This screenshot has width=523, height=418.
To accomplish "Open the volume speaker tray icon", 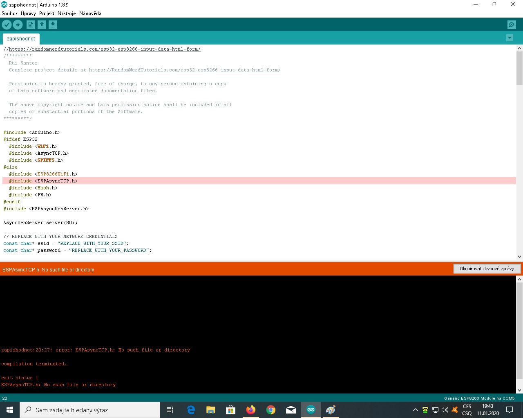I will (x=445, y=410).
